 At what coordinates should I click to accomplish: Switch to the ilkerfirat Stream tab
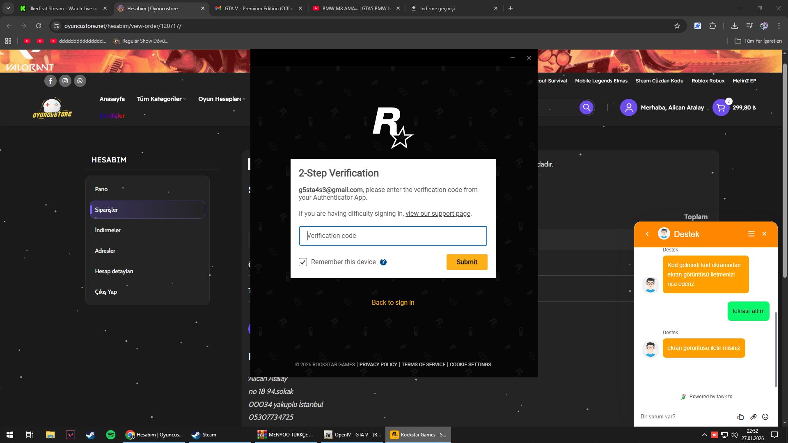(x=63, y=8)
